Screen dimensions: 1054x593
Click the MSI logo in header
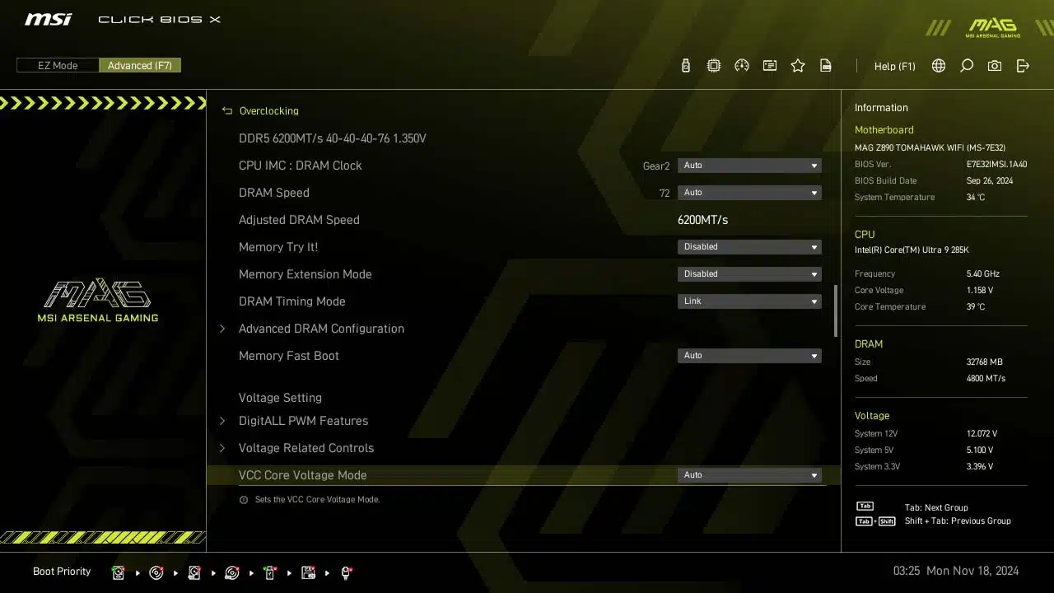(48, 19)
